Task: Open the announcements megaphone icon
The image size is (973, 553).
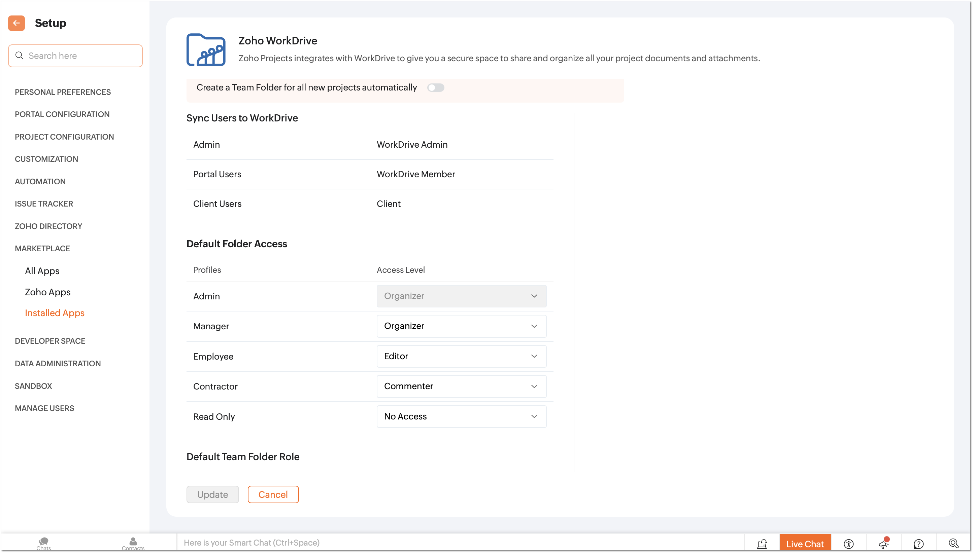Action: coord(884,544)
